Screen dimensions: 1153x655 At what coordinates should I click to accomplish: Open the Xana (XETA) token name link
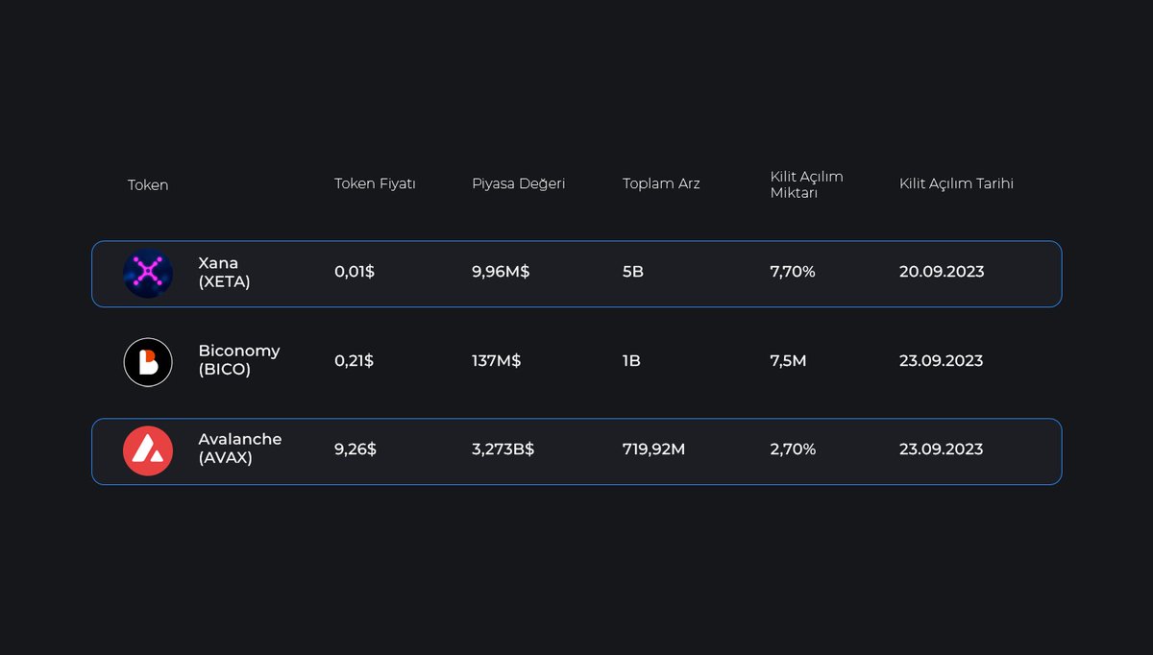coord(223,273)
